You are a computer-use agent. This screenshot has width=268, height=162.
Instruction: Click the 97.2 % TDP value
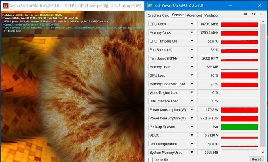[208, 118]
